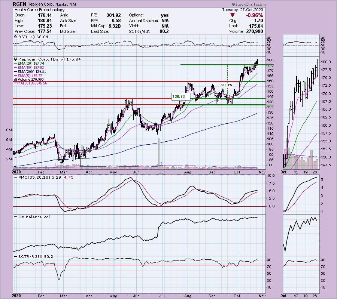The width and height of the screenshot is (337, 299).
Task: Click the MA(50) 358645.56 volume legend entry
Action: click(x=32, y=83)
